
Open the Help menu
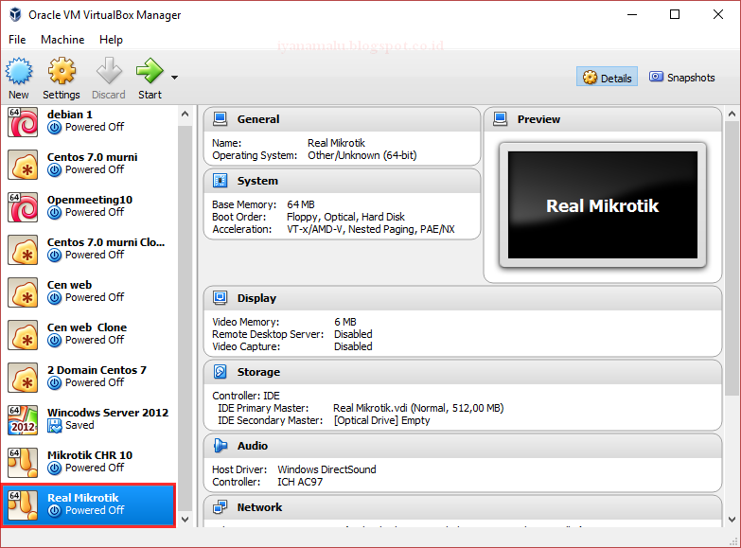pos(111,40)
